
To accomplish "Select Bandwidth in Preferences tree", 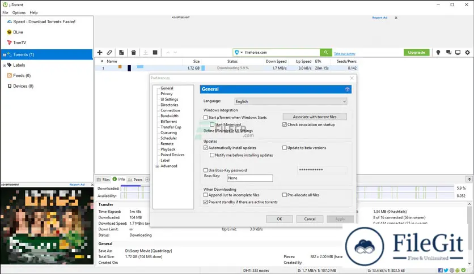I will [170, 116].
